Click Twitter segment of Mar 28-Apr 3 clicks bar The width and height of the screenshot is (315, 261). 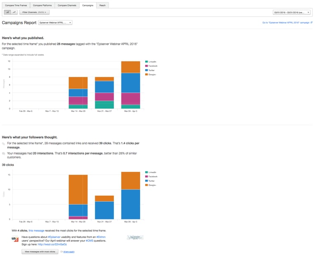[x=131, y=204]
